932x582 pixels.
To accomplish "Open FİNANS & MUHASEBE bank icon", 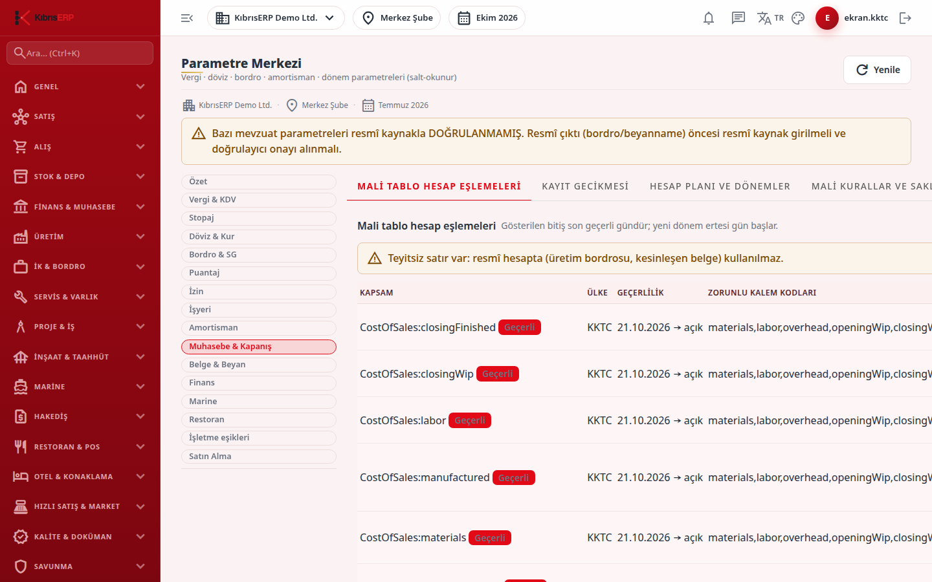I will click(x=21, y=207).
